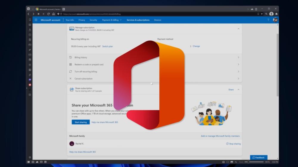Image resolution: width=298 pixels, height=167 pixels.
Task: Go to the Devices tab
Action: click(x=158, y=20)
